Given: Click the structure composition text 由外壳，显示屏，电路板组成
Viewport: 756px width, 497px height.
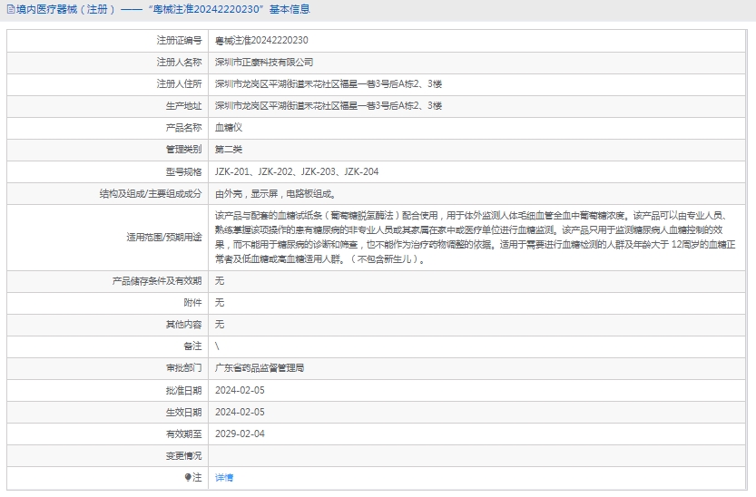Looking at the screenshot, I should pos(276,193).
